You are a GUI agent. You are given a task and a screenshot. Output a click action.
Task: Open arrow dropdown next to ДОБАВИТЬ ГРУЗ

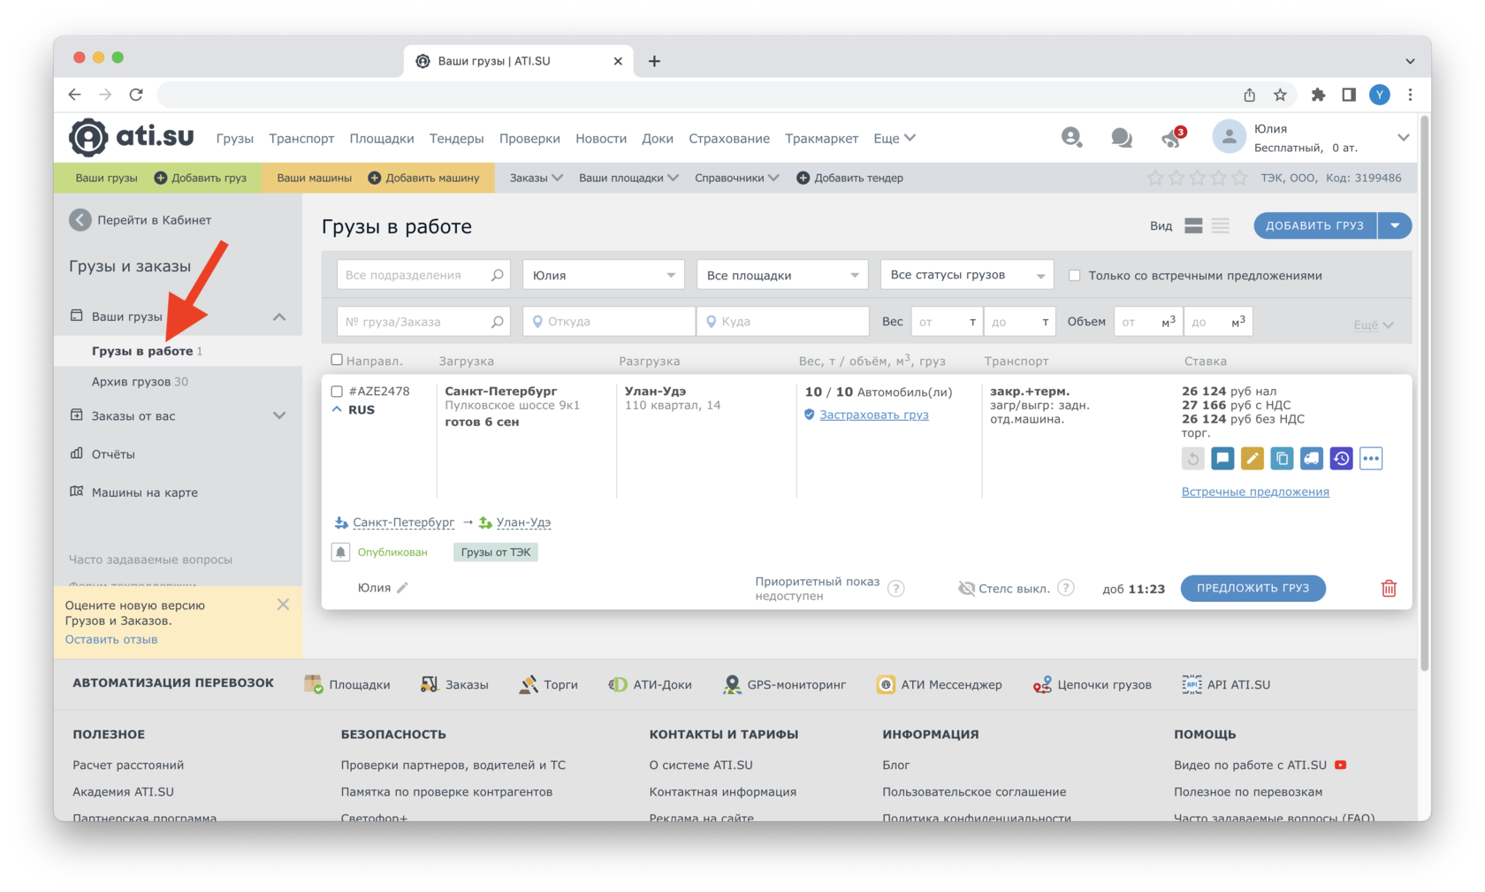[x=1395, y=225]
